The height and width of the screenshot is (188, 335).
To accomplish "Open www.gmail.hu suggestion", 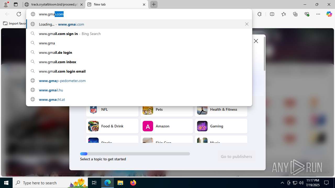I will pyautogui.click(x=139, y=90).
